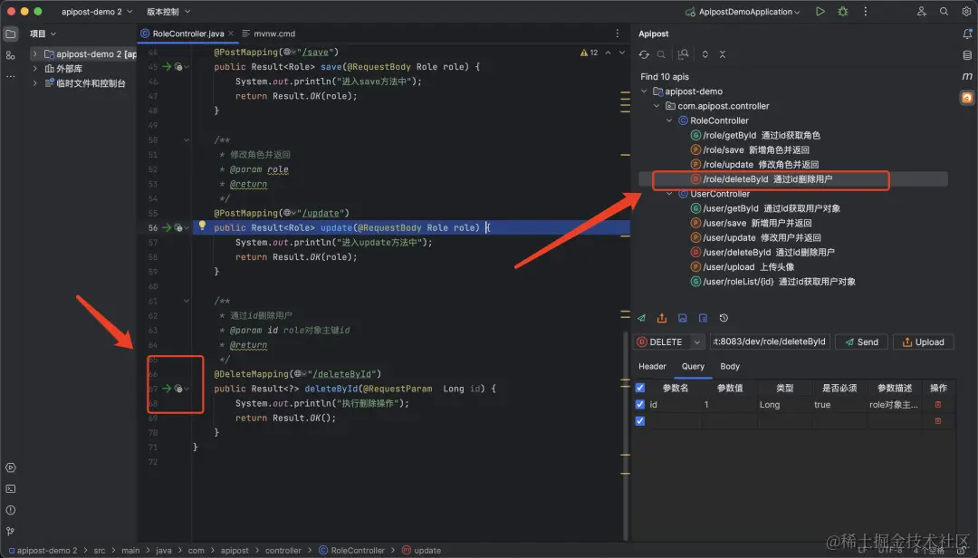Close the RoleController.java tab
The width and height of the screenshot is (978, 558).
tap(231, 34)
